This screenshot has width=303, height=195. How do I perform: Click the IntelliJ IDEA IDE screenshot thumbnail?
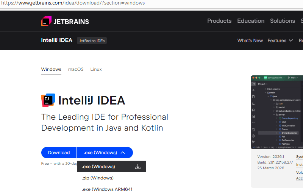coord(277,112)
